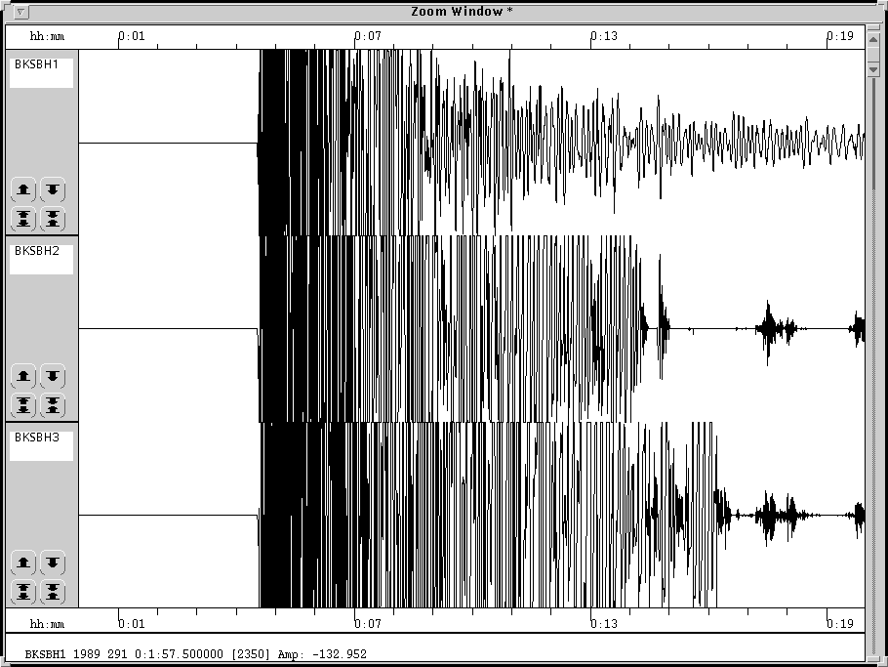Click the hh:mm label on top axis
The height and width of the screenshot is (667, 888).
click(x=47, y=37)
